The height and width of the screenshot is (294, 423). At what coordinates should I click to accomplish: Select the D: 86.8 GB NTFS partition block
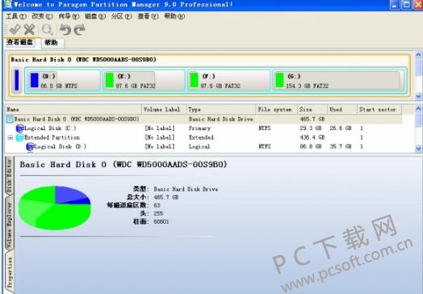click(64, 81)
